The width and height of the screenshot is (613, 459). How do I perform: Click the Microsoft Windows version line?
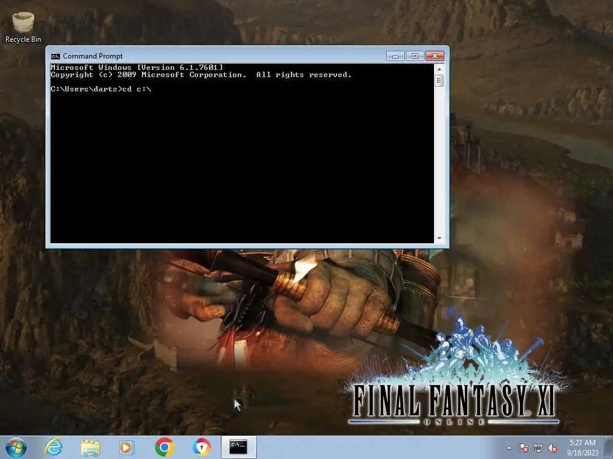(x=137, y=68)
